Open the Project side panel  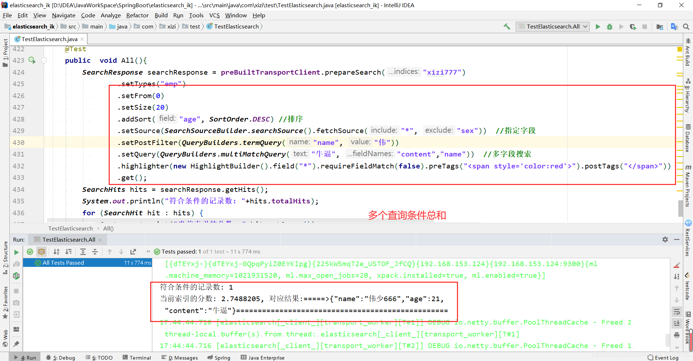(5, 53)
